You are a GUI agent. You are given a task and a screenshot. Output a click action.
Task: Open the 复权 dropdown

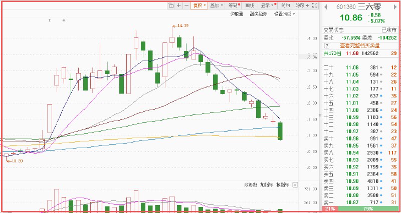point(199,5)
